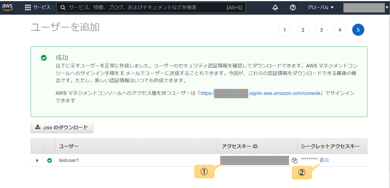Click the AWS home logo
Screen dimensions: 390x188
(x=7, y=7)
